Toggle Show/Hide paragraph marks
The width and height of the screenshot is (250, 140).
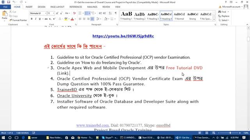116,13
